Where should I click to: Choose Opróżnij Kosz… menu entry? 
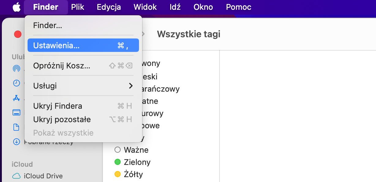pyautogui.click(x=83, y=66)
